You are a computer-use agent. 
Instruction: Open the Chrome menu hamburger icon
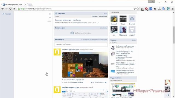173,9
